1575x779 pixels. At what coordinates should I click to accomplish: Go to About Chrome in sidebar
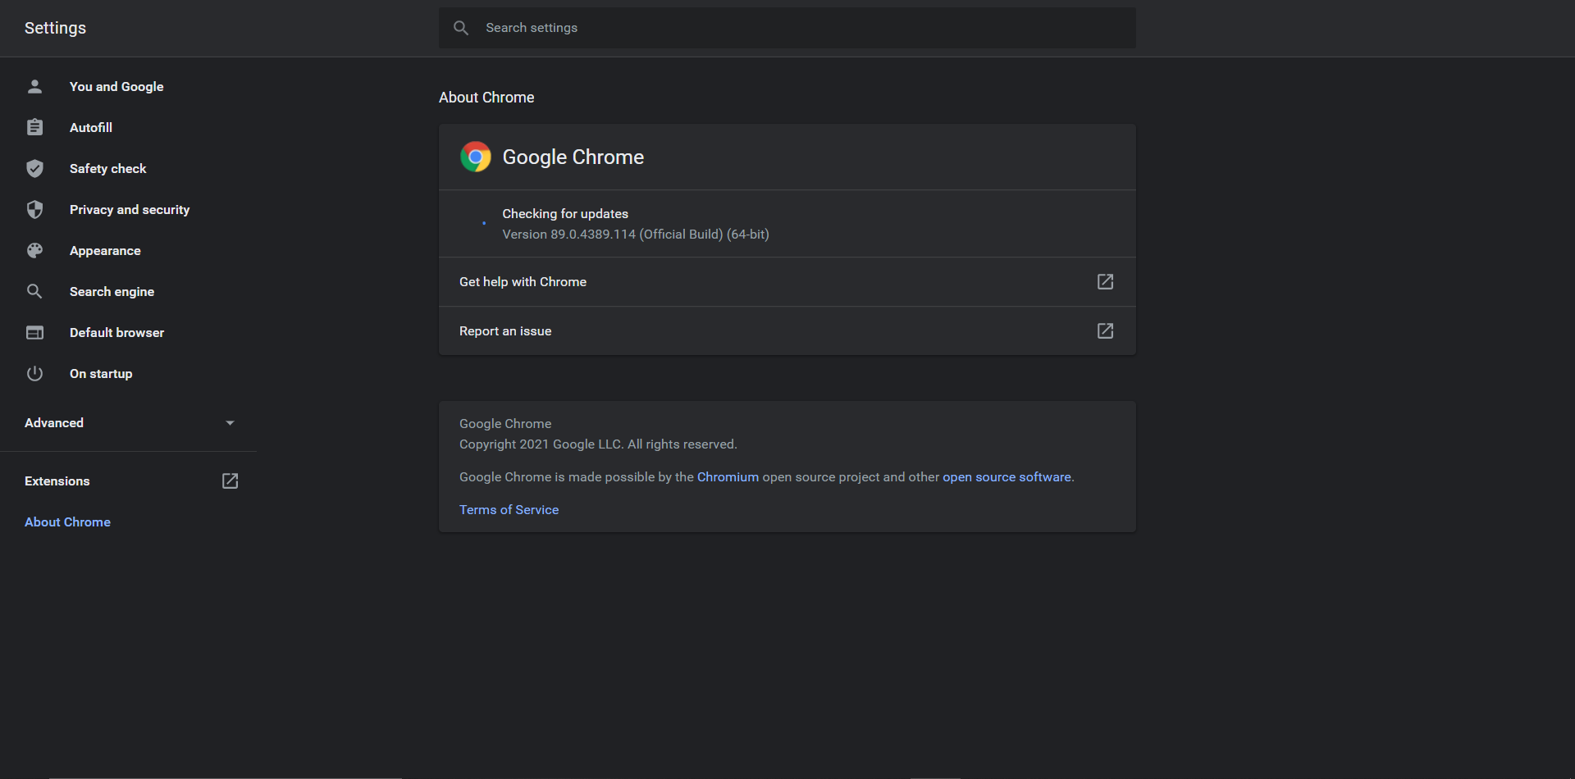pos(67,522)
